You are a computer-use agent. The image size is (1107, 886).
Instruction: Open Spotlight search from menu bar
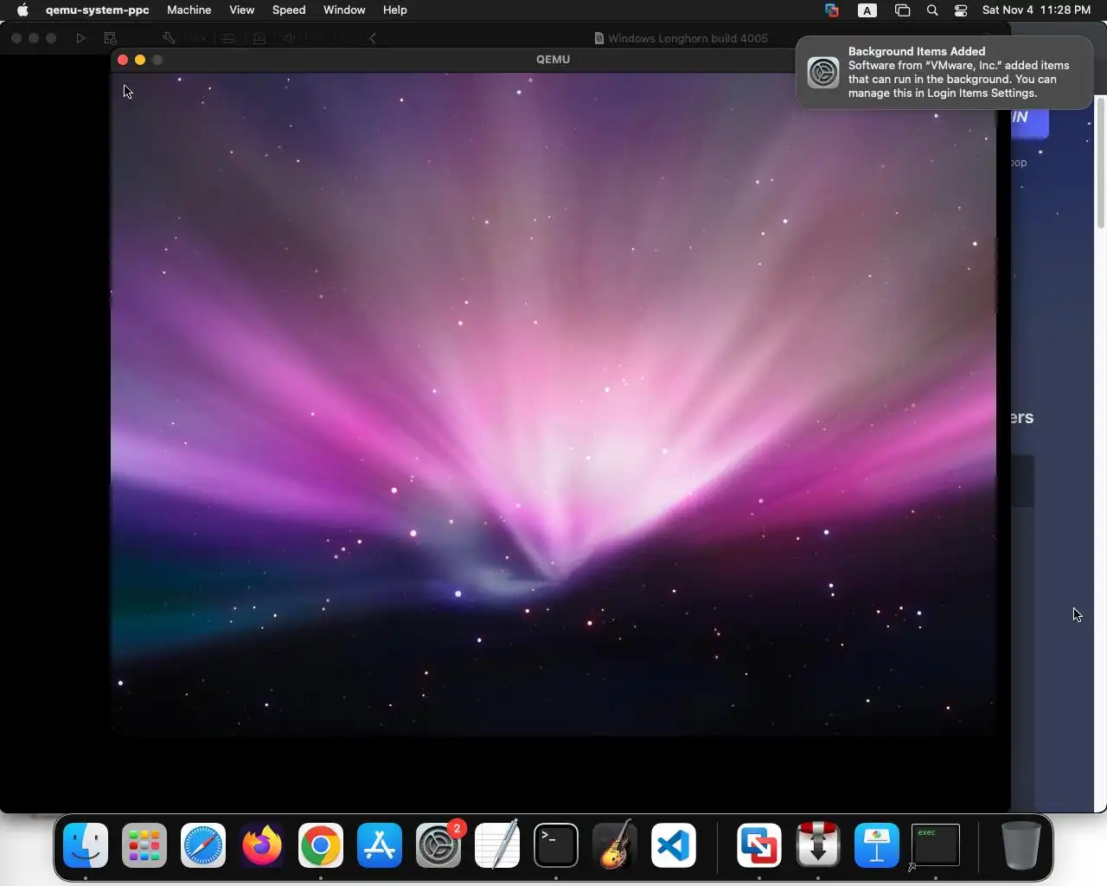tap(932, 10)
